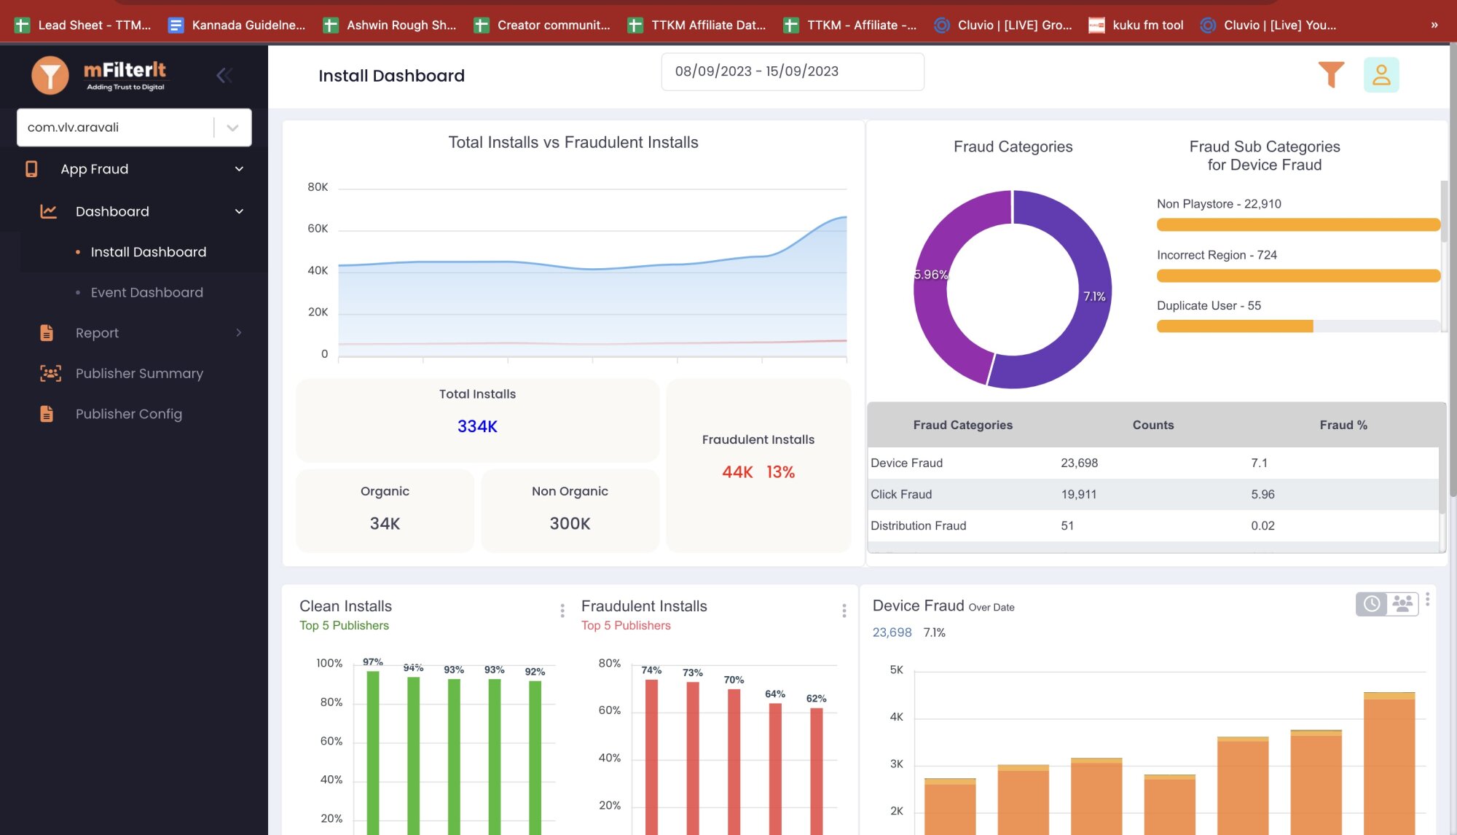Open the Cluvio [LIVE] Gro... bookmark
The width and height of the screenshot is (1457, 835).
coord(1003,25)
